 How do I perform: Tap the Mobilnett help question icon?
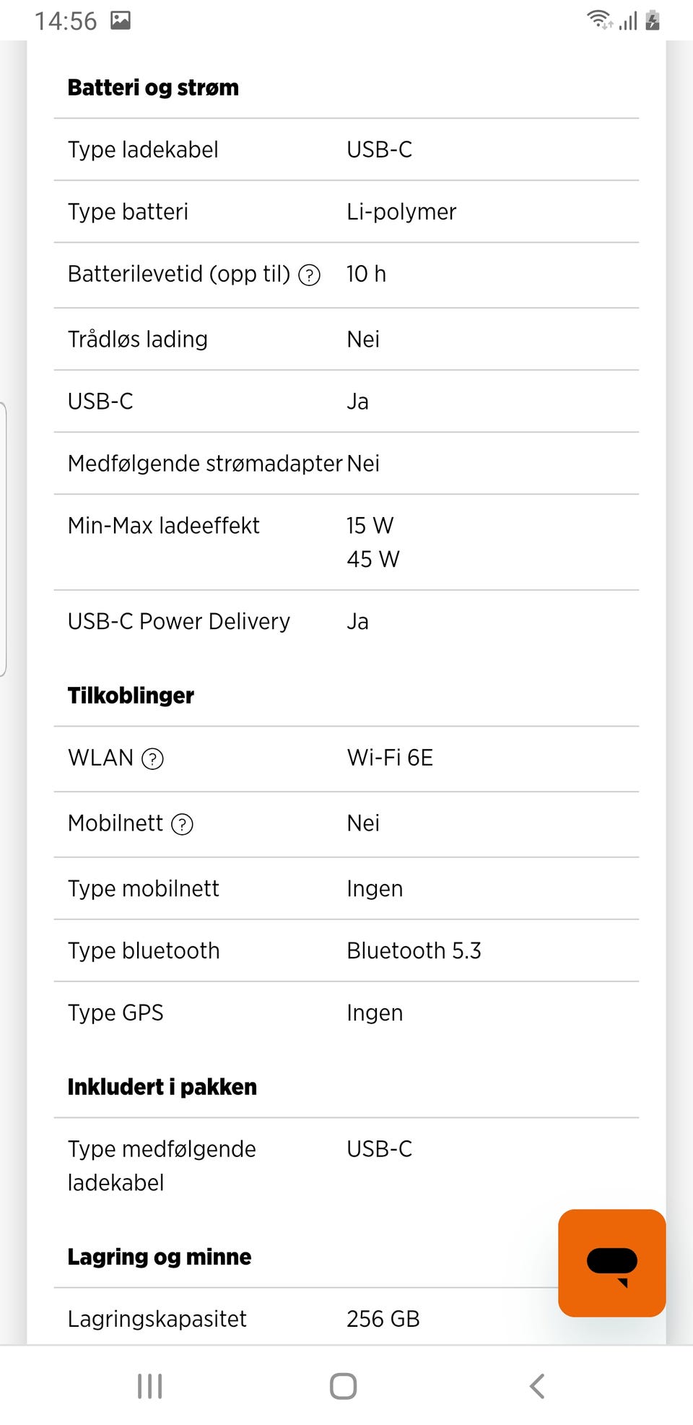tap(182, 824)
